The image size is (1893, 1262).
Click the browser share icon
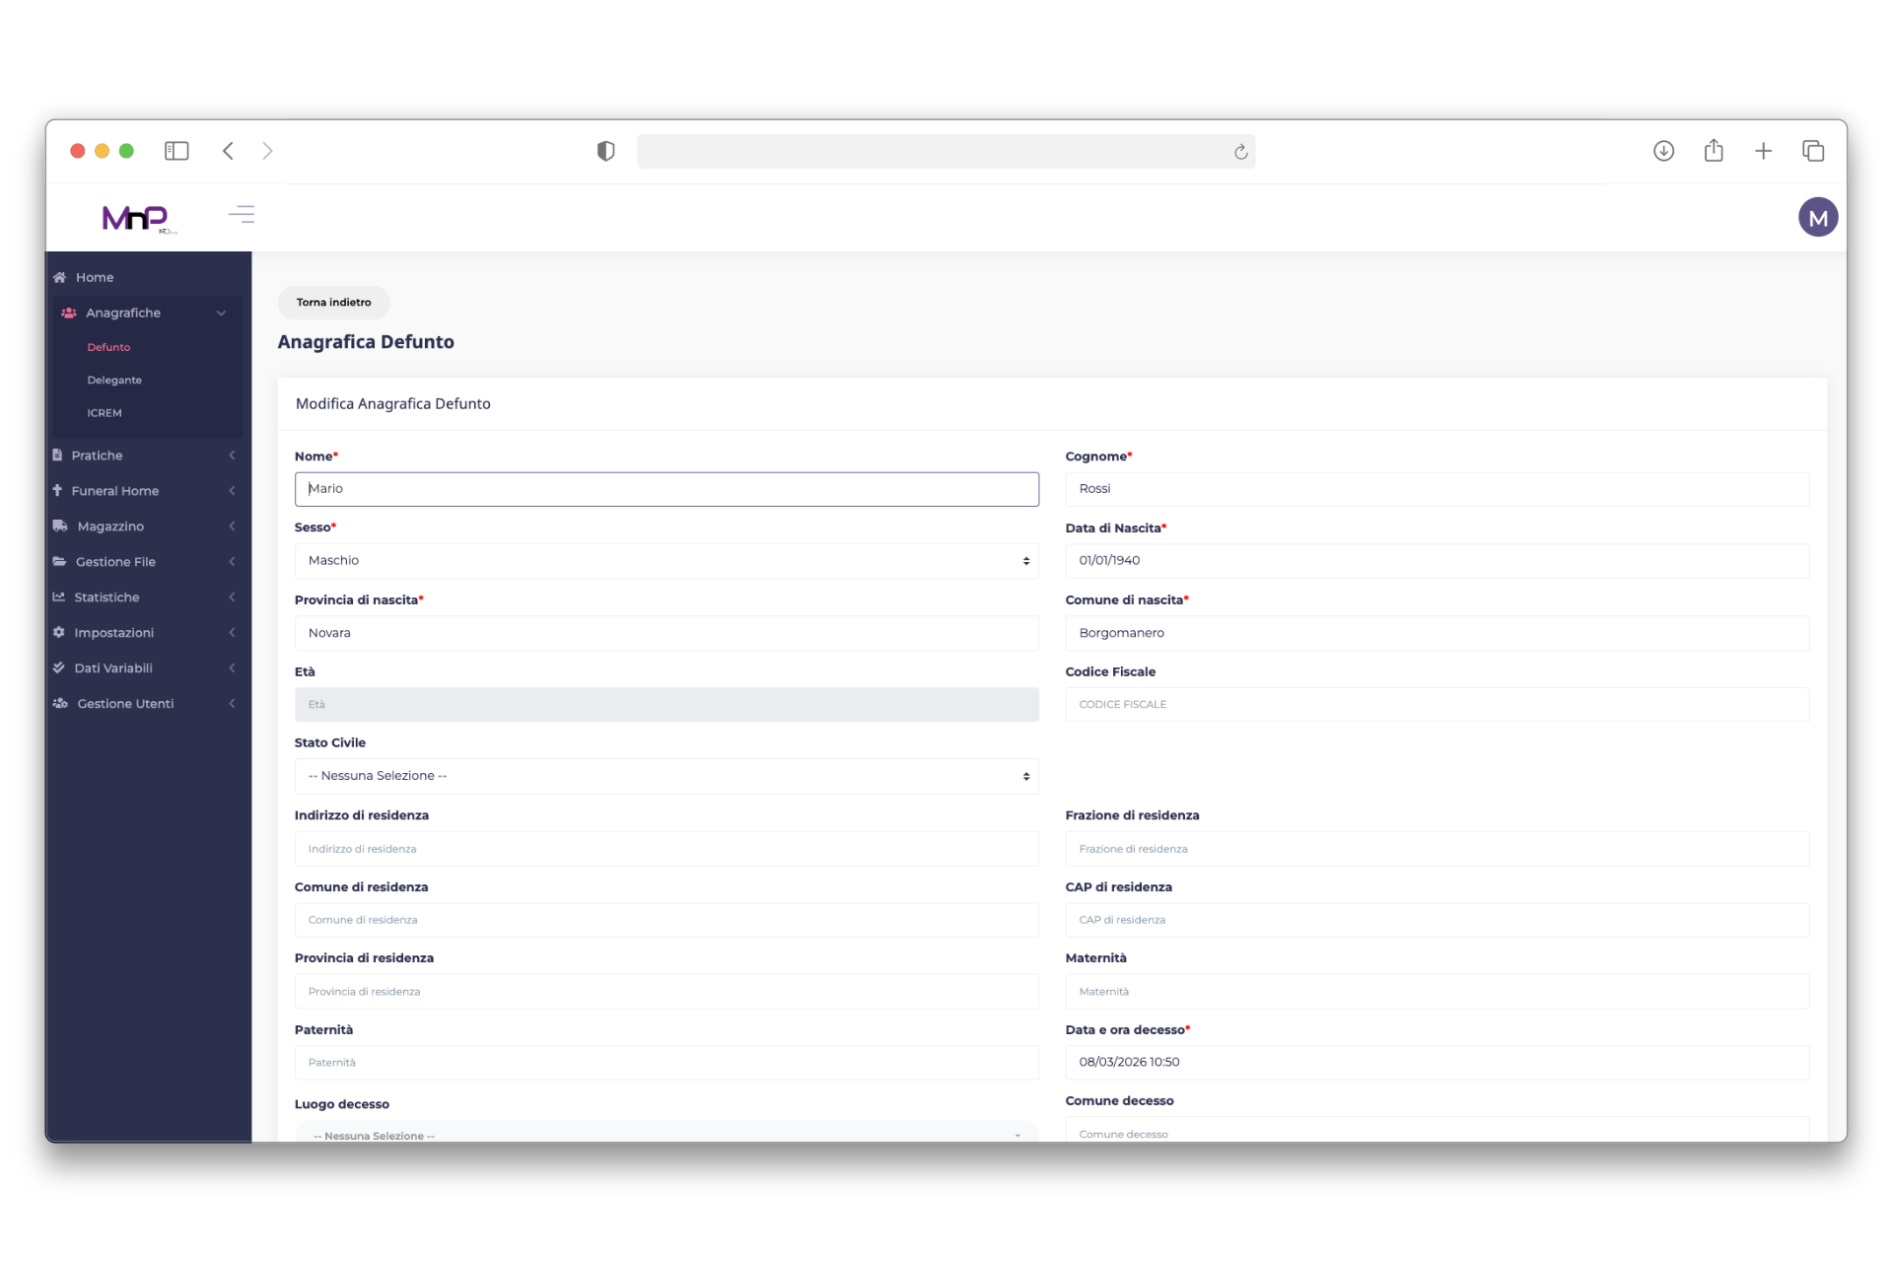tap(1714, 151)
